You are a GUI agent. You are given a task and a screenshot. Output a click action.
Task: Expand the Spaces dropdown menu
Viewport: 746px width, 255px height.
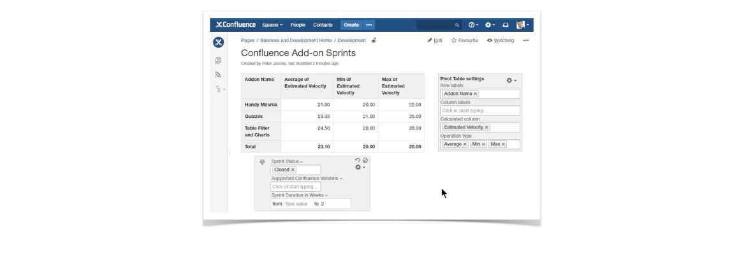point(272,25)
